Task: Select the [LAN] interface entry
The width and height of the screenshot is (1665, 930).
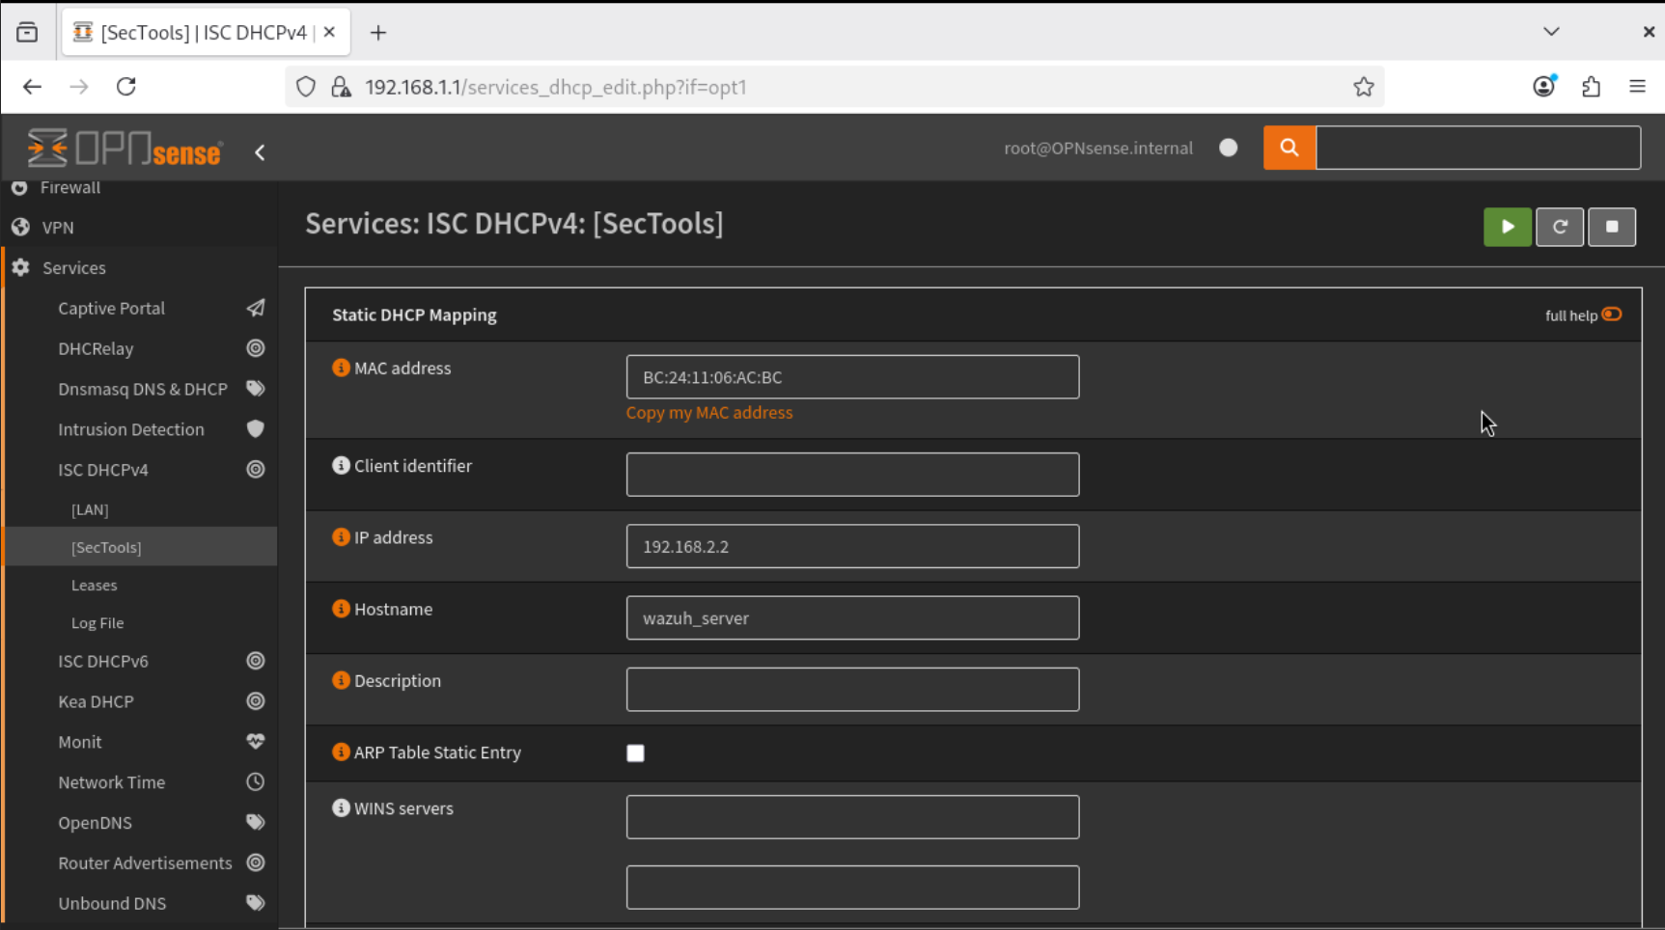Action: tap(90, 509)
